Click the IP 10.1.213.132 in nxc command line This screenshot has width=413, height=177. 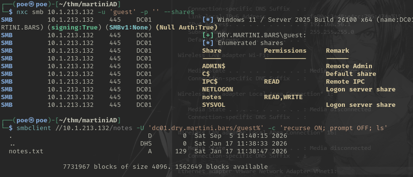[x=70, y=12]
